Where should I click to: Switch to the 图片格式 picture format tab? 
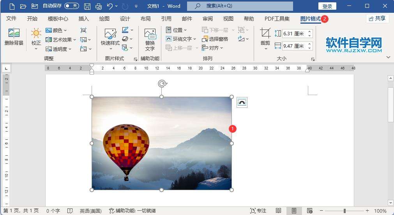(x=311, y=19)
